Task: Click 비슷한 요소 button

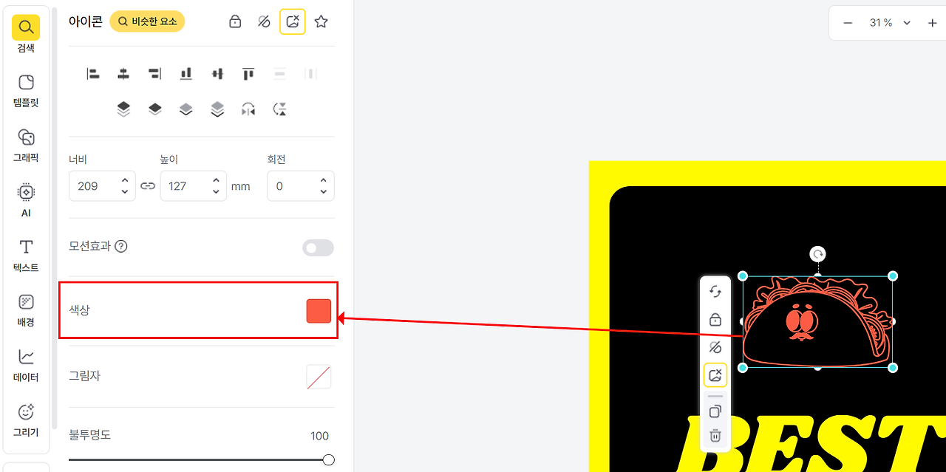Action: point(147,21)
